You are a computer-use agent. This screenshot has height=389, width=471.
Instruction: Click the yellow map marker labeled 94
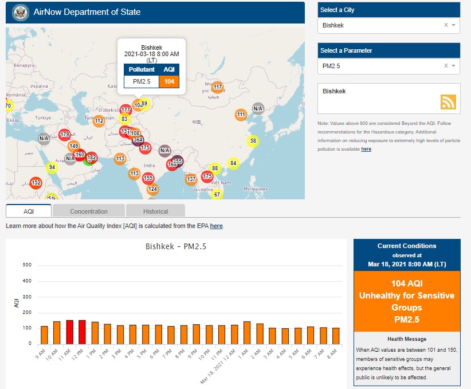point(52,168)
